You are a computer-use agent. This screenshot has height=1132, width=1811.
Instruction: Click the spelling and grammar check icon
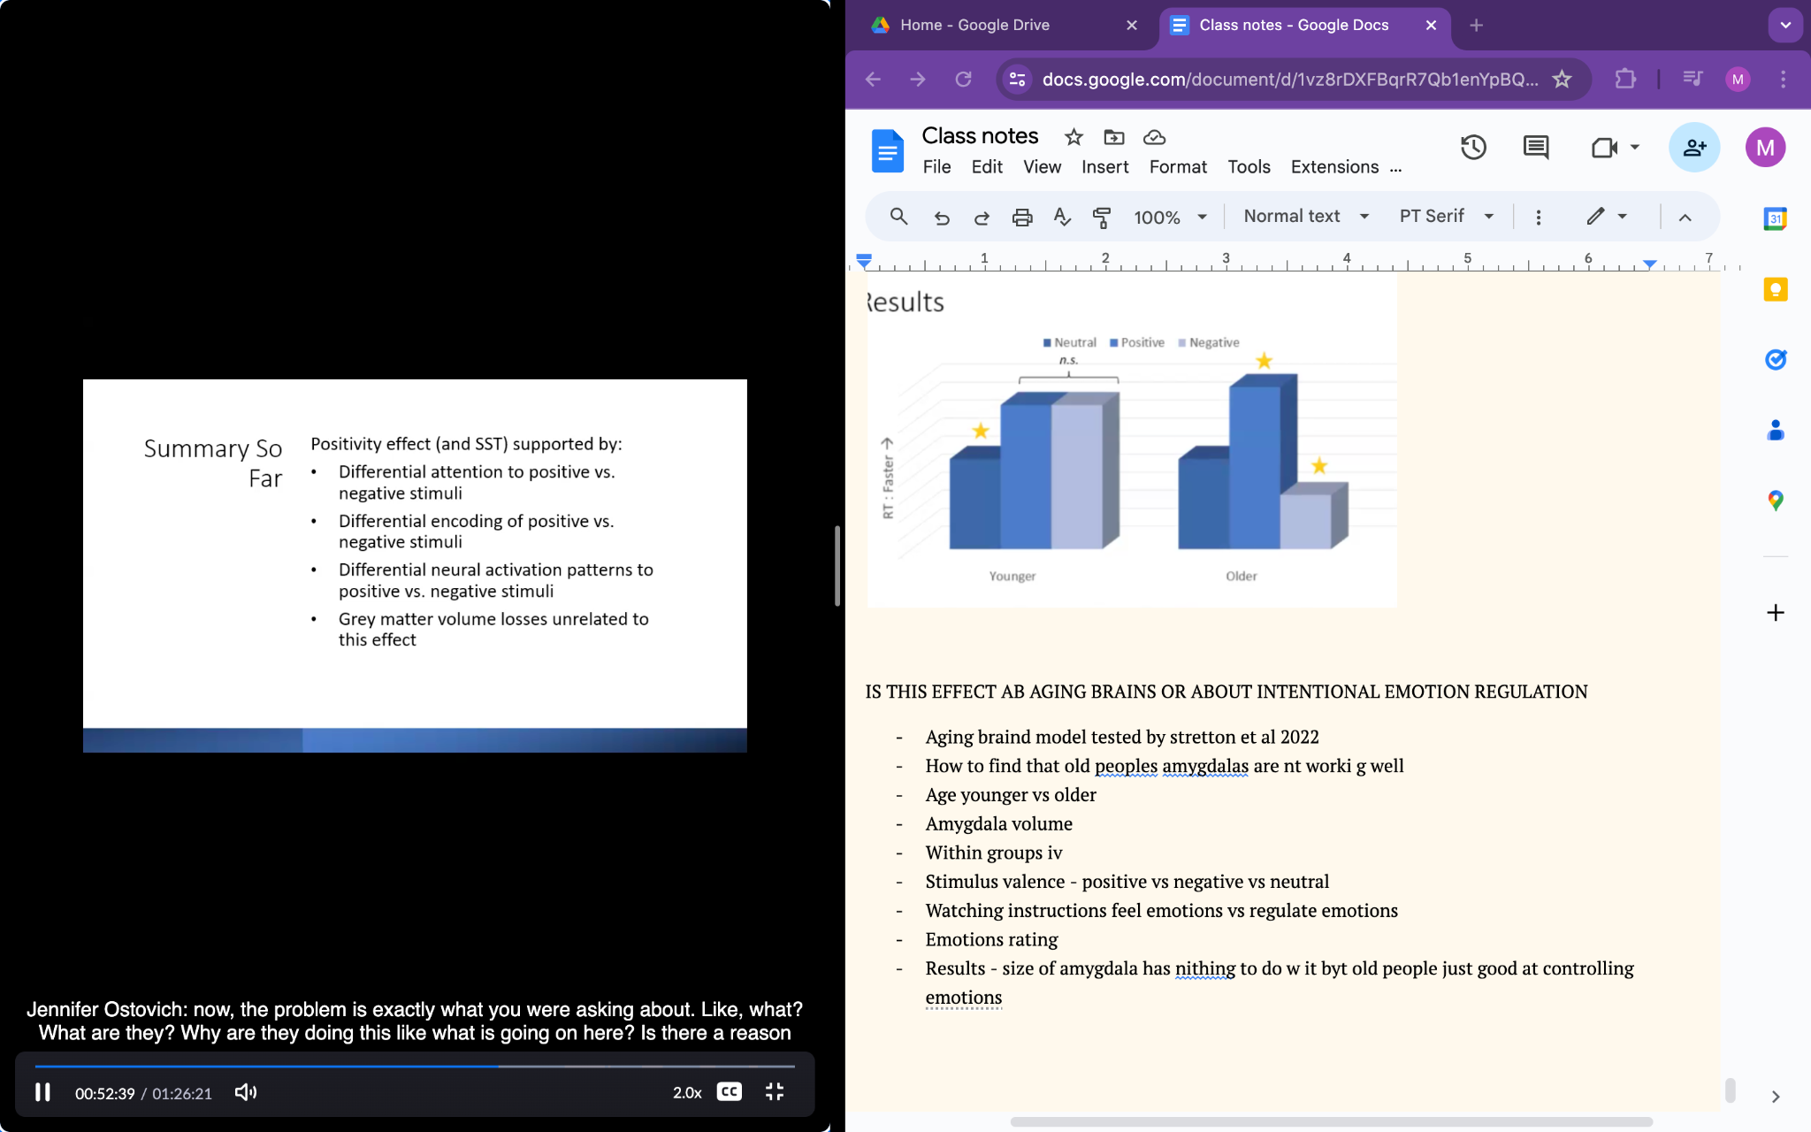1062,217
